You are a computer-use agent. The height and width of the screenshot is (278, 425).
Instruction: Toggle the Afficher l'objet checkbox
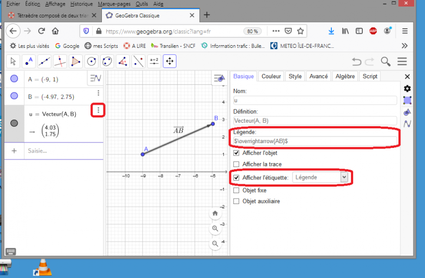[236, 153]
